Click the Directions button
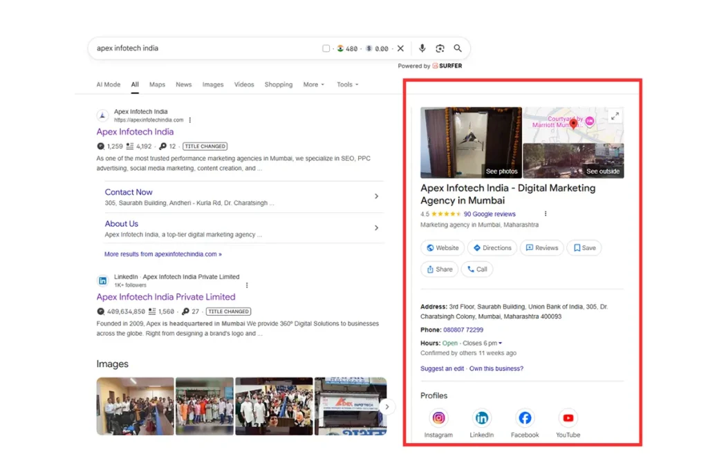This screenshot has width=708, height=472. (492, 248)
